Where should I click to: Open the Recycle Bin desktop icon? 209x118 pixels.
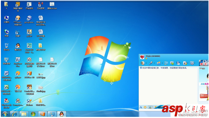coord(6,45)
